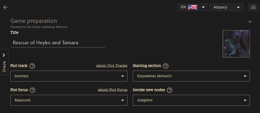Expand the Oracle side panel arrow
The width and height of the screenshot is (260, 113).
coord(4,55)
